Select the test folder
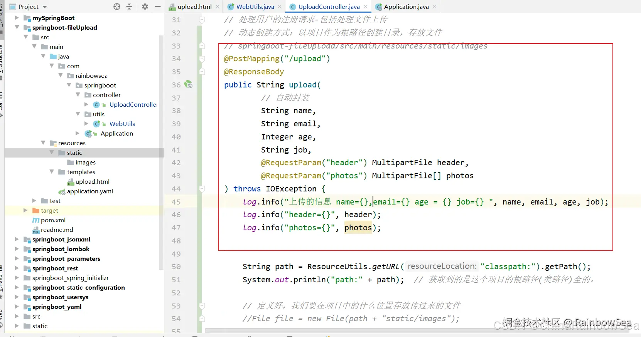The height and width of the screenshot is (337, 641). coord(55,201)
